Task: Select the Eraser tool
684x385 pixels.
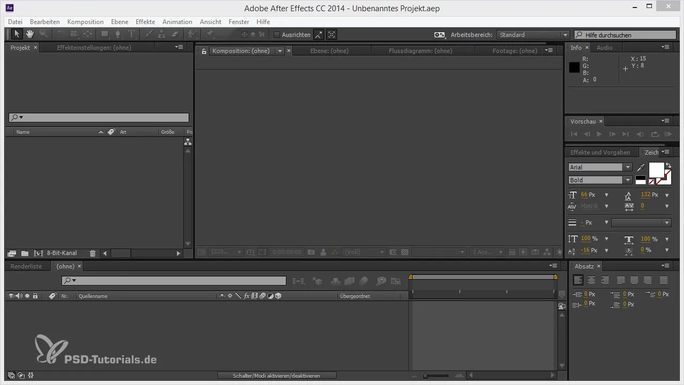Action: coord(175,34)
